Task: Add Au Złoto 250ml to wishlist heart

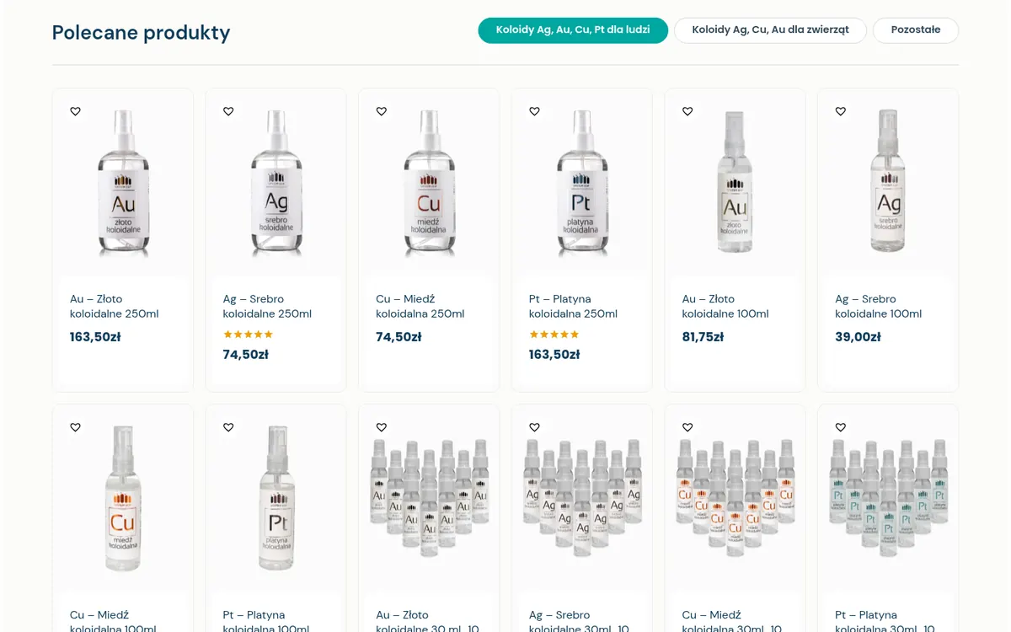Action: [x=75, y=111]
